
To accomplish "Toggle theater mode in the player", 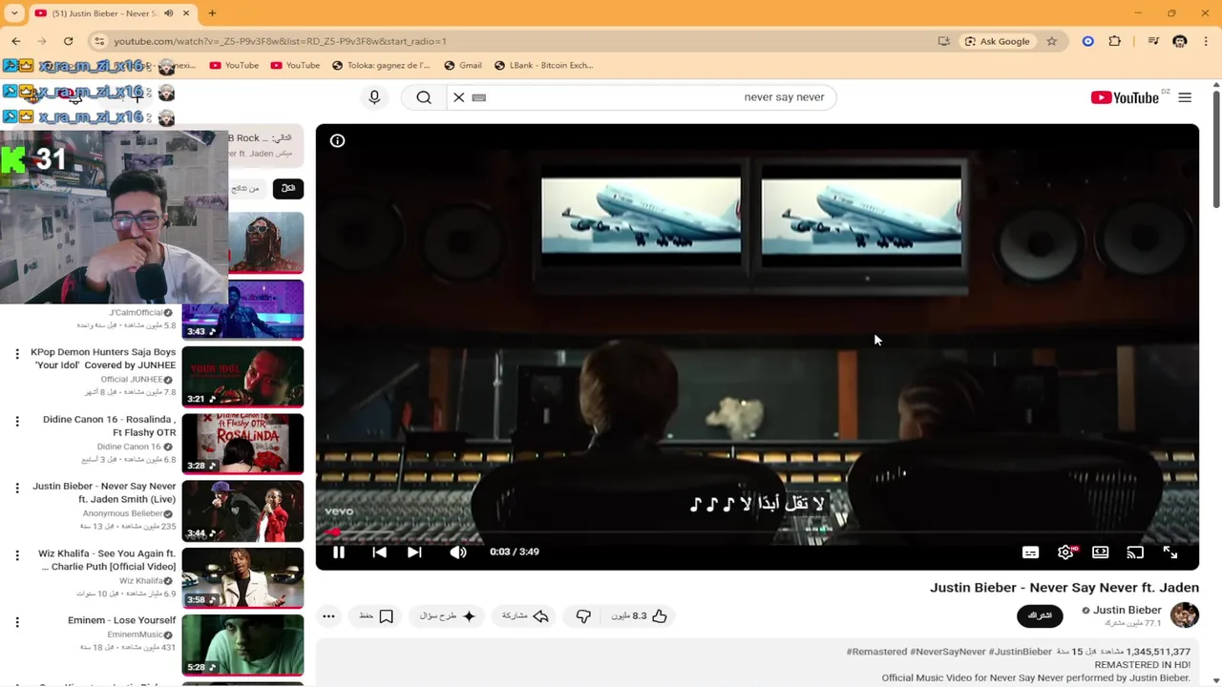I will click(x=1101, y=552).
